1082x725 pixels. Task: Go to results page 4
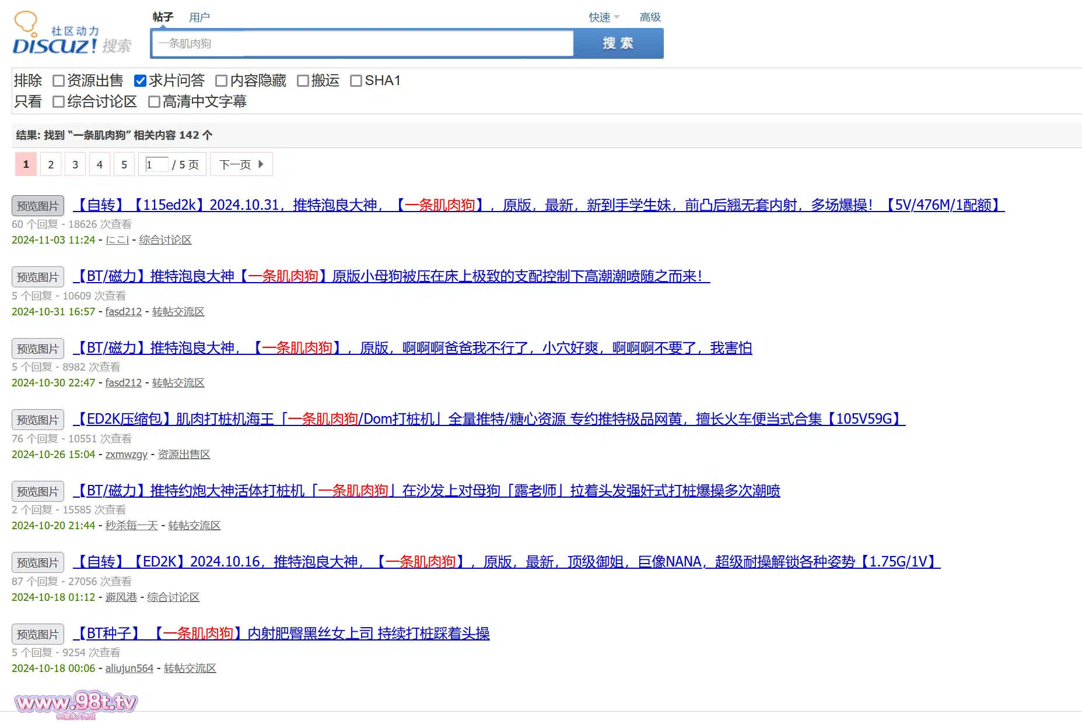pyautogui.click(x=100, y=164)
